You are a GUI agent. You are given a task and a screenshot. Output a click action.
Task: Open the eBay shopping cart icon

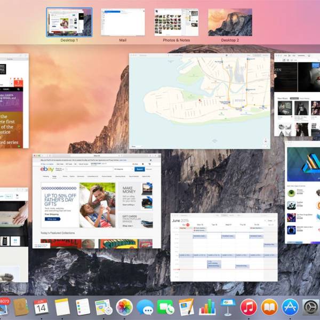pyautogui.click(x=149, y=164)
